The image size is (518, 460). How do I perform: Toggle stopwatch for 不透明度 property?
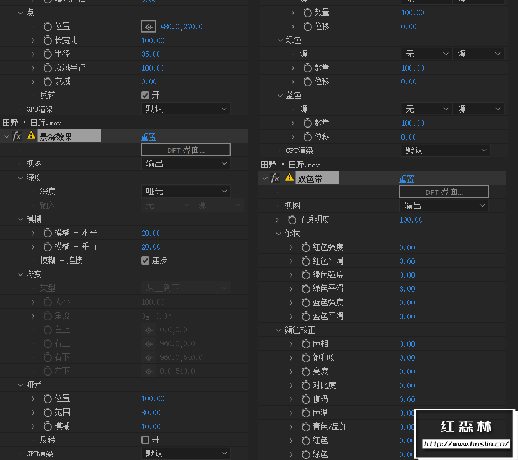292,220
